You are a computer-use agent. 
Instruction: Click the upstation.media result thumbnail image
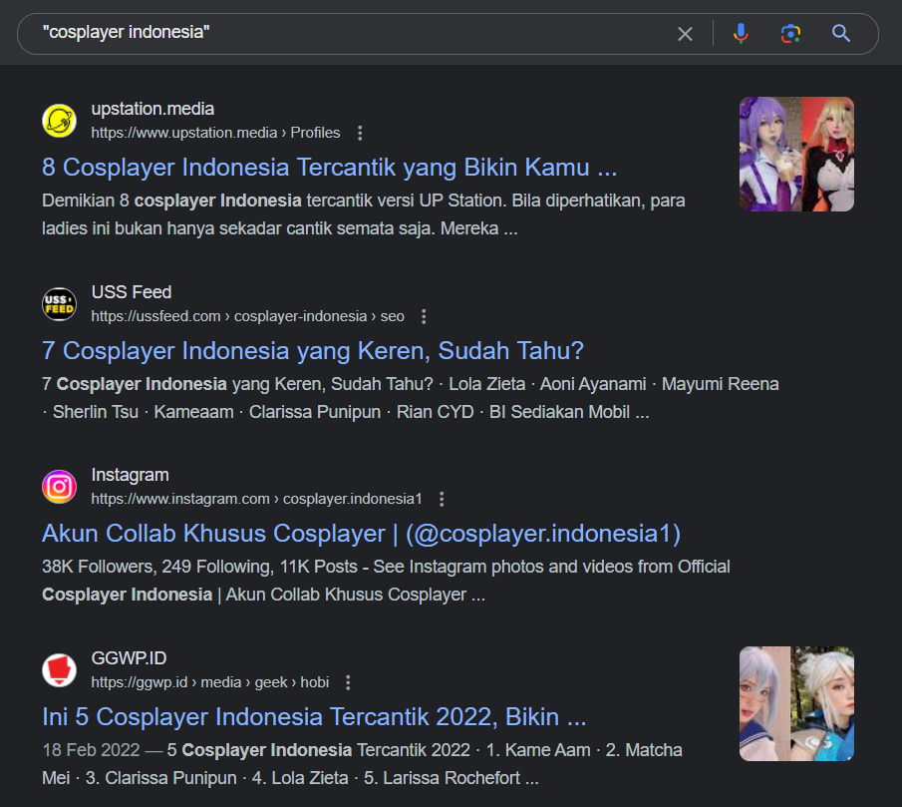click(796, 155)
